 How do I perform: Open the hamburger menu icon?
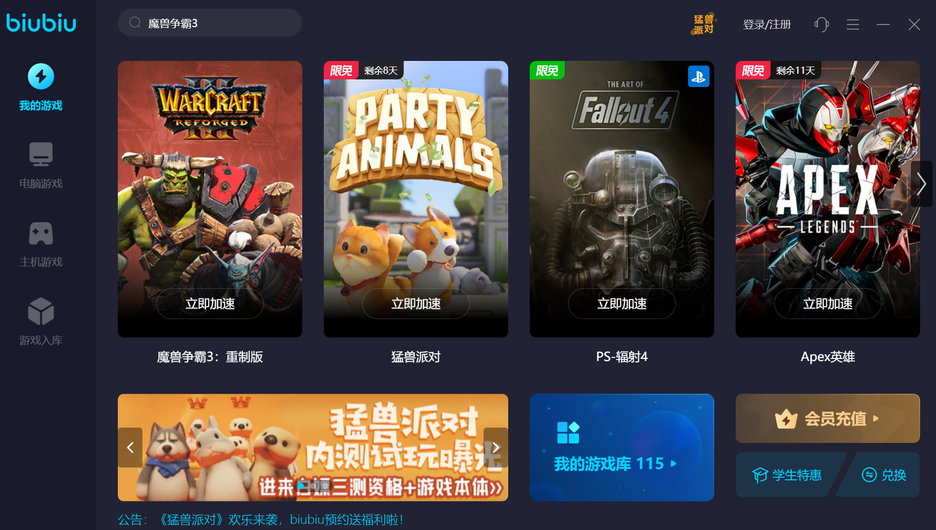click(853, 24)
